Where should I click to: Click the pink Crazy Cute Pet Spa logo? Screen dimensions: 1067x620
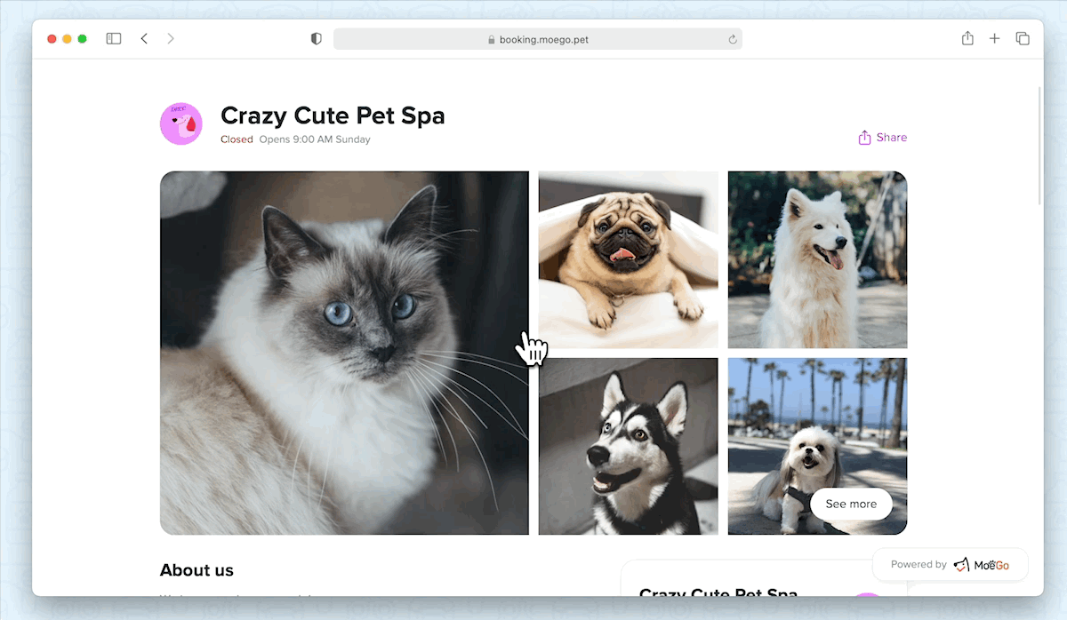pos(181,124)
